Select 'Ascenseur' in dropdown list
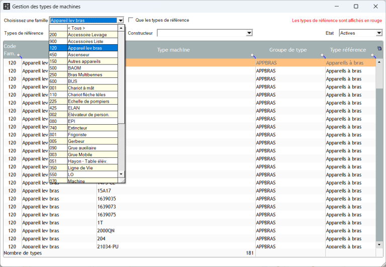 click(83, 54)
